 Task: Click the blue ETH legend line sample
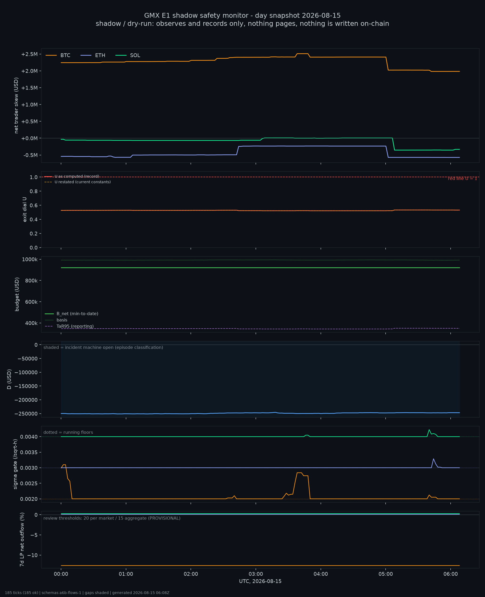click(86, 55)
